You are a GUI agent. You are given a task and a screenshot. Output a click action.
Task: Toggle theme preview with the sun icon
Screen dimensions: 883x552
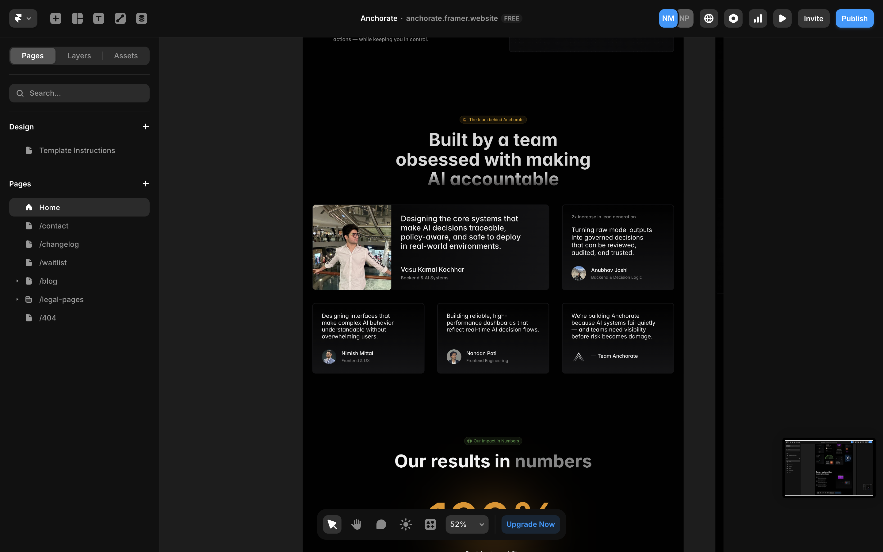click(405, 524)
